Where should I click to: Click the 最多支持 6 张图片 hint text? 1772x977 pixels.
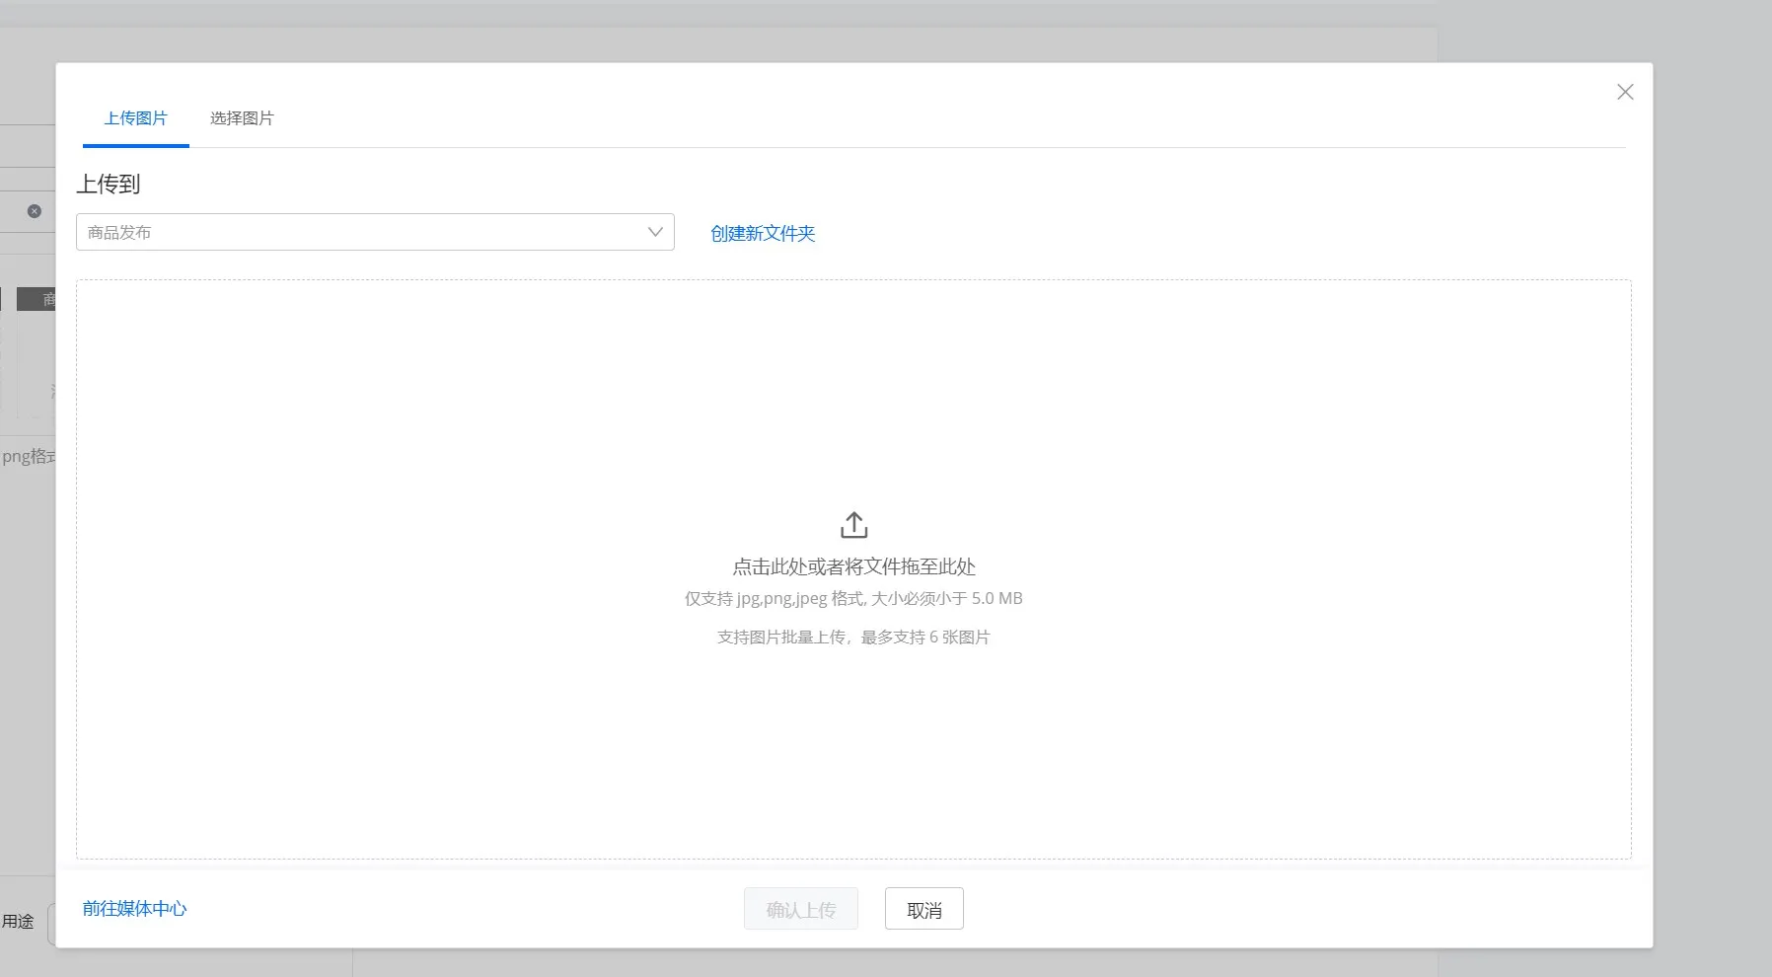click(925, 638)
